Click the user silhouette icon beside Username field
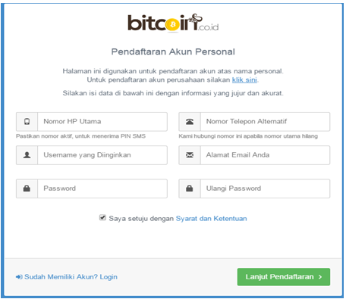This screenshot has width=346, height=299. coord(27,155)
